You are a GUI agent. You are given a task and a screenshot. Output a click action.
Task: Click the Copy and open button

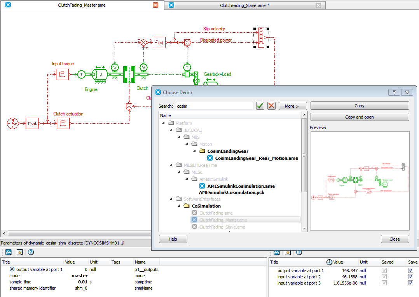(359, 117)
